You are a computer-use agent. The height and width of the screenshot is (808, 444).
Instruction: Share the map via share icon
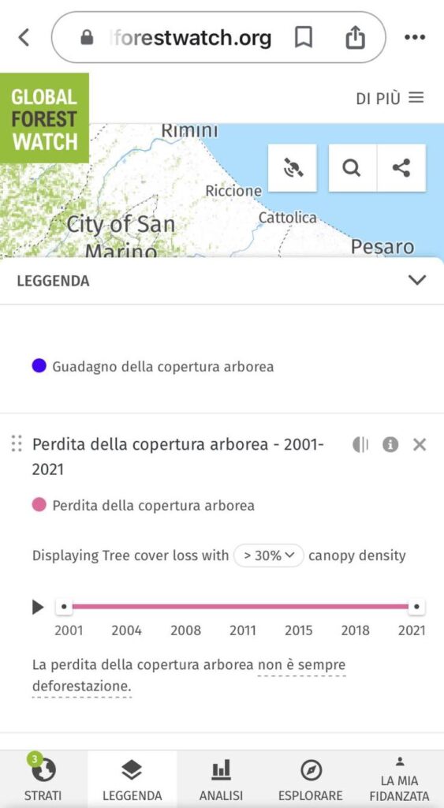pyautogui.click(x=401, y=168)
